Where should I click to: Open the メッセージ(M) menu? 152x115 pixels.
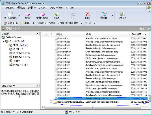coord(56,8)
